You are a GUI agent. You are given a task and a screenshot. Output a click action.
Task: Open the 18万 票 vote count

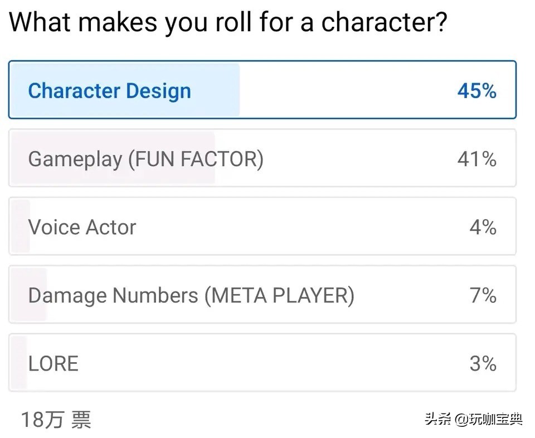[x=56, y=420]
